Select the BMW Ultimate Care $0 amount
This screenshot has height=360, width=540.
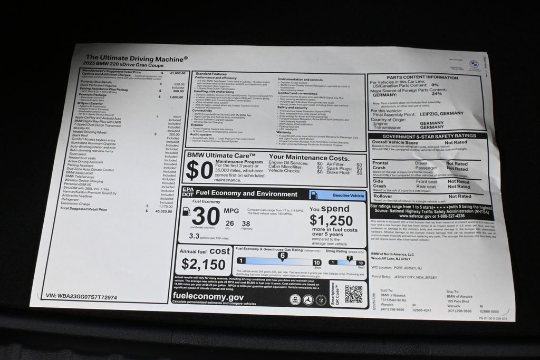199,170
